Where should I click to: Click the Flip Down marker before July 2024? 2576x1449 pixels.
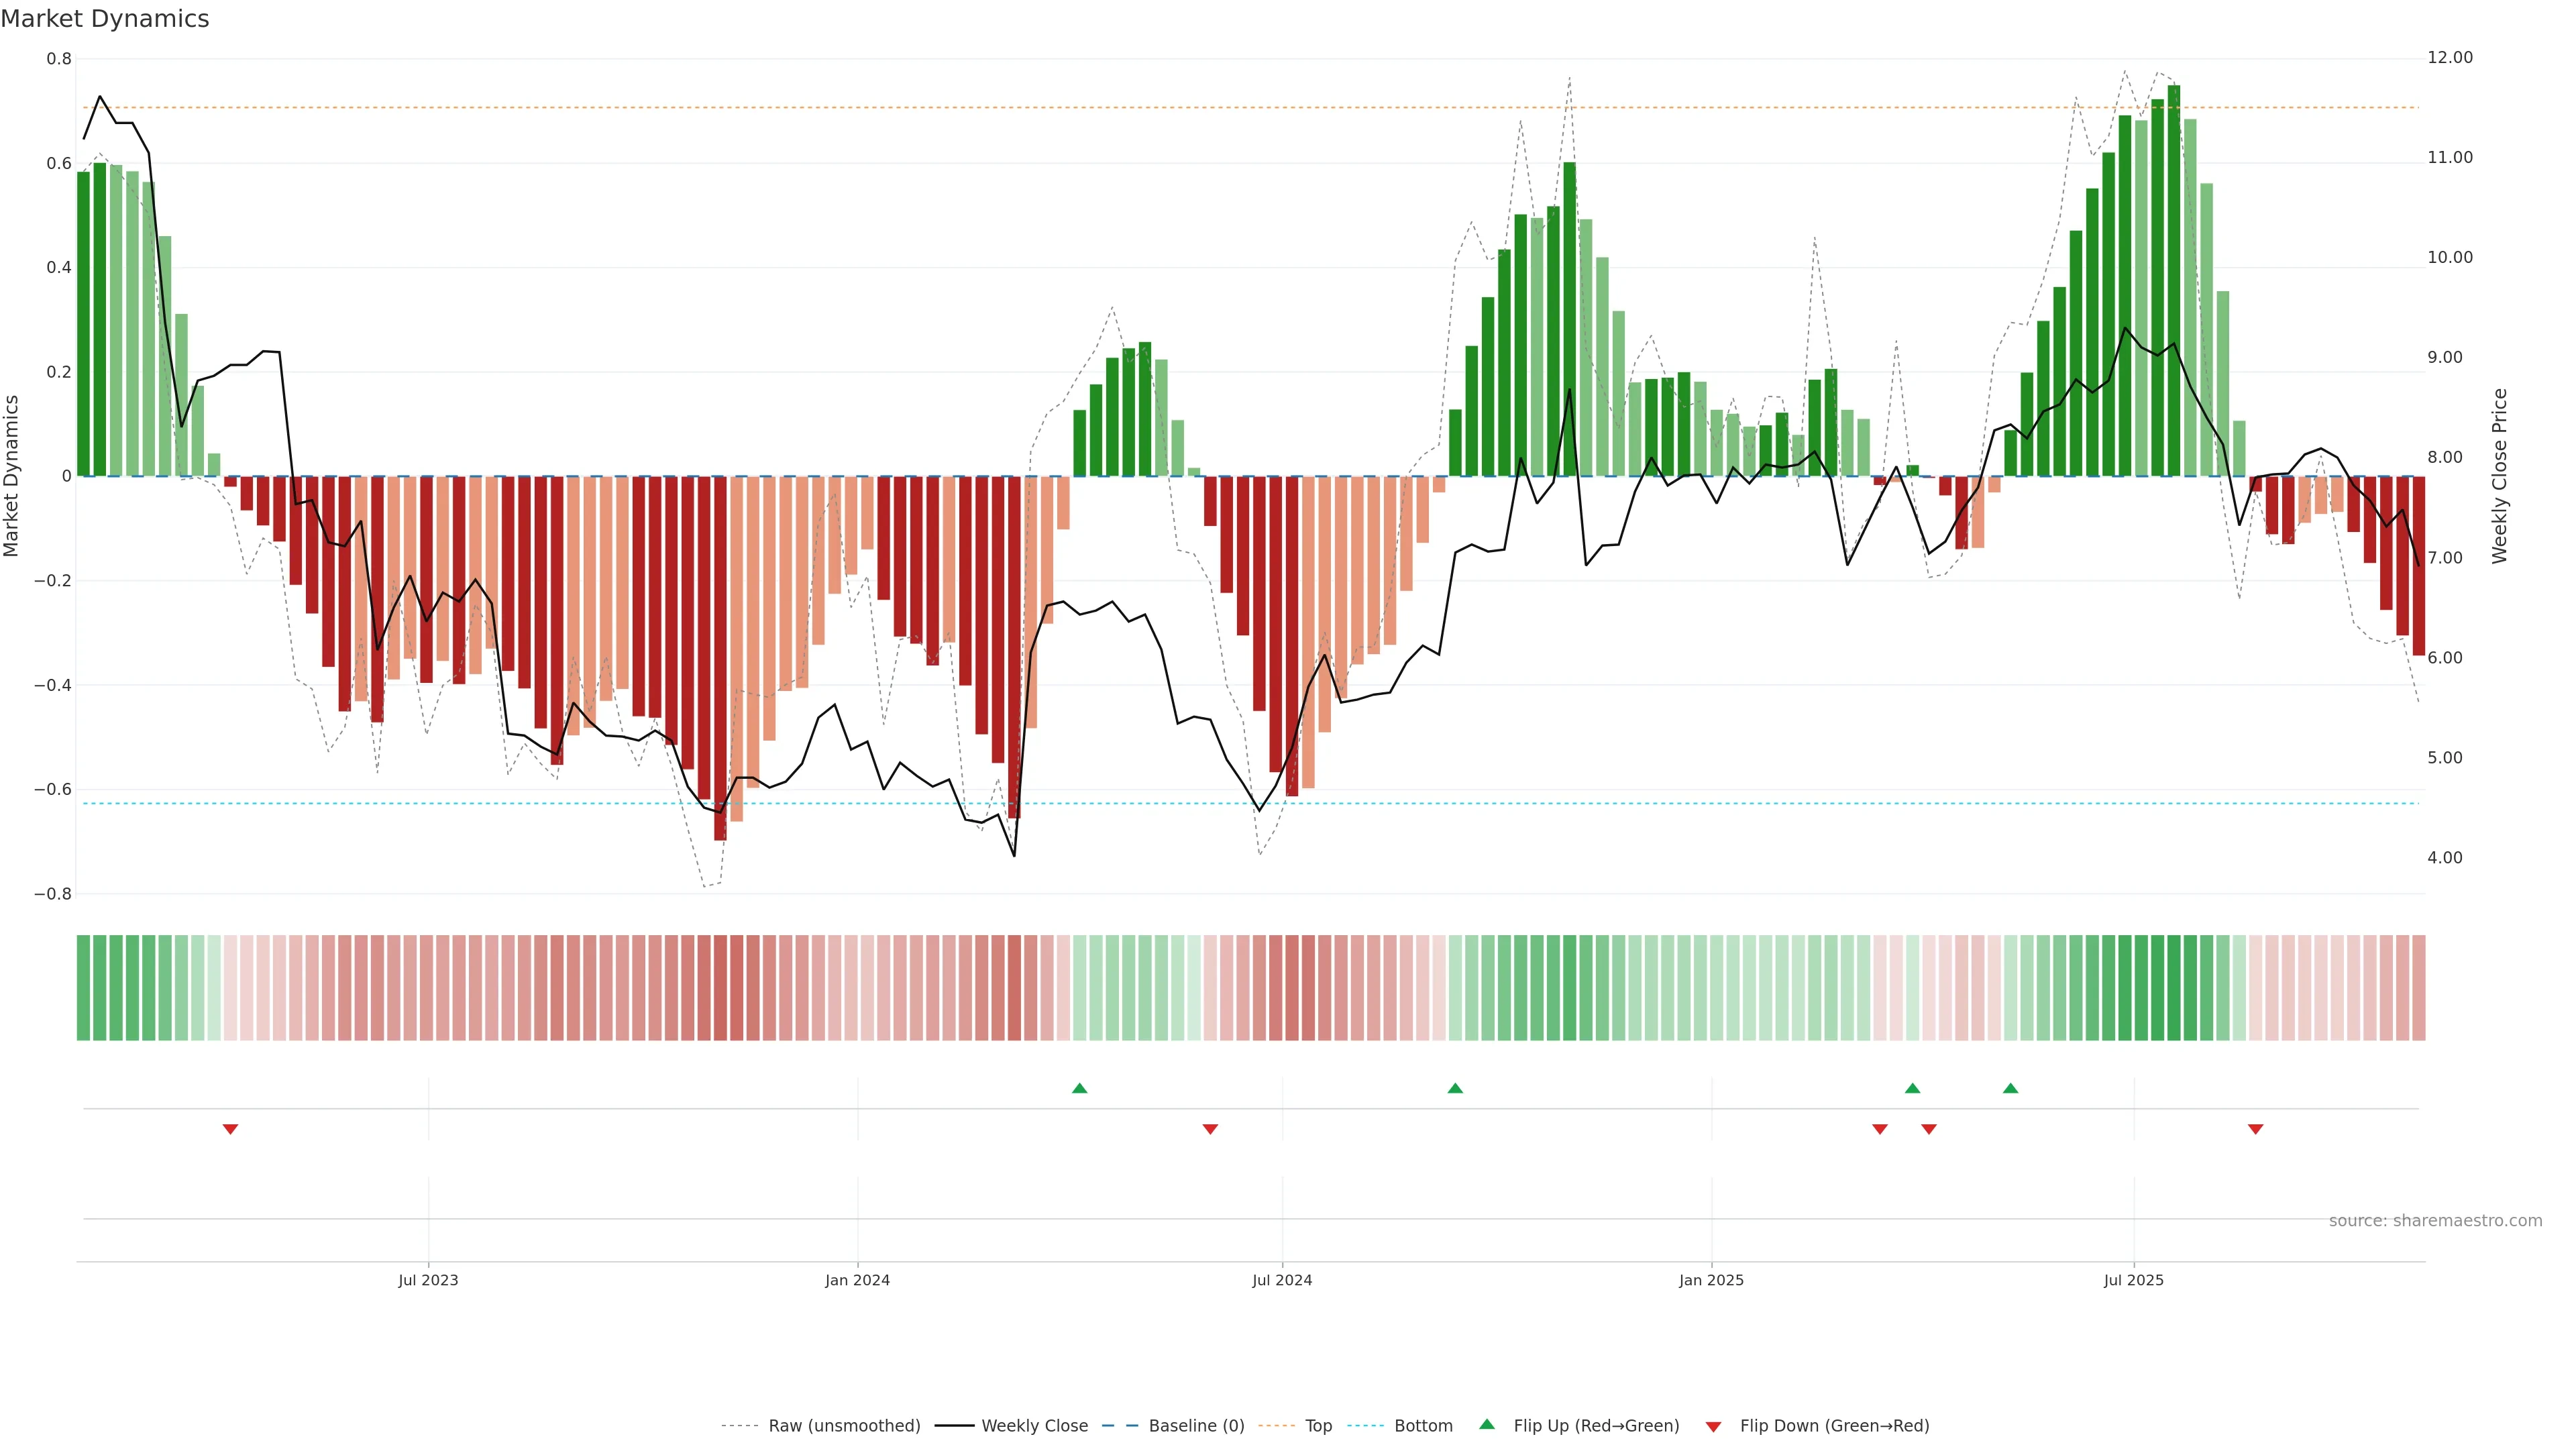tap(1210, 1129)
